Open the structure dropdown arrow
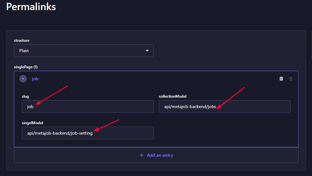The height and width of the screenshot is (176, 312). tap(147, 51)
